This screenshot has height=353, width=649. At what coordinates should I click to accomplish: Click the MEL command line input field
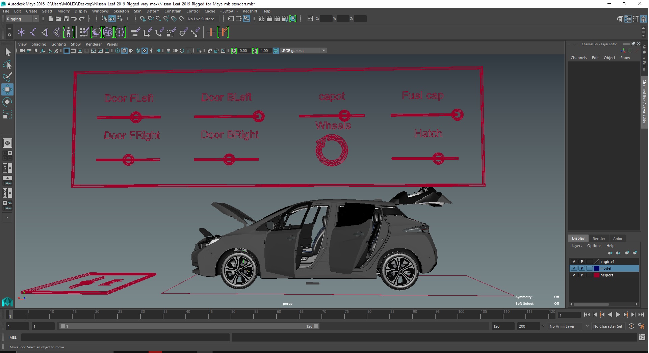pos(125,337)
